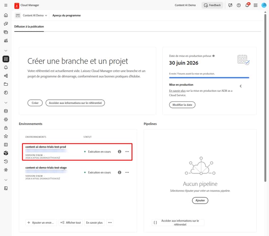The width and height of the screenshot is (269, 236).
Task: View notifications via the top bell icon
Action: 247,5
